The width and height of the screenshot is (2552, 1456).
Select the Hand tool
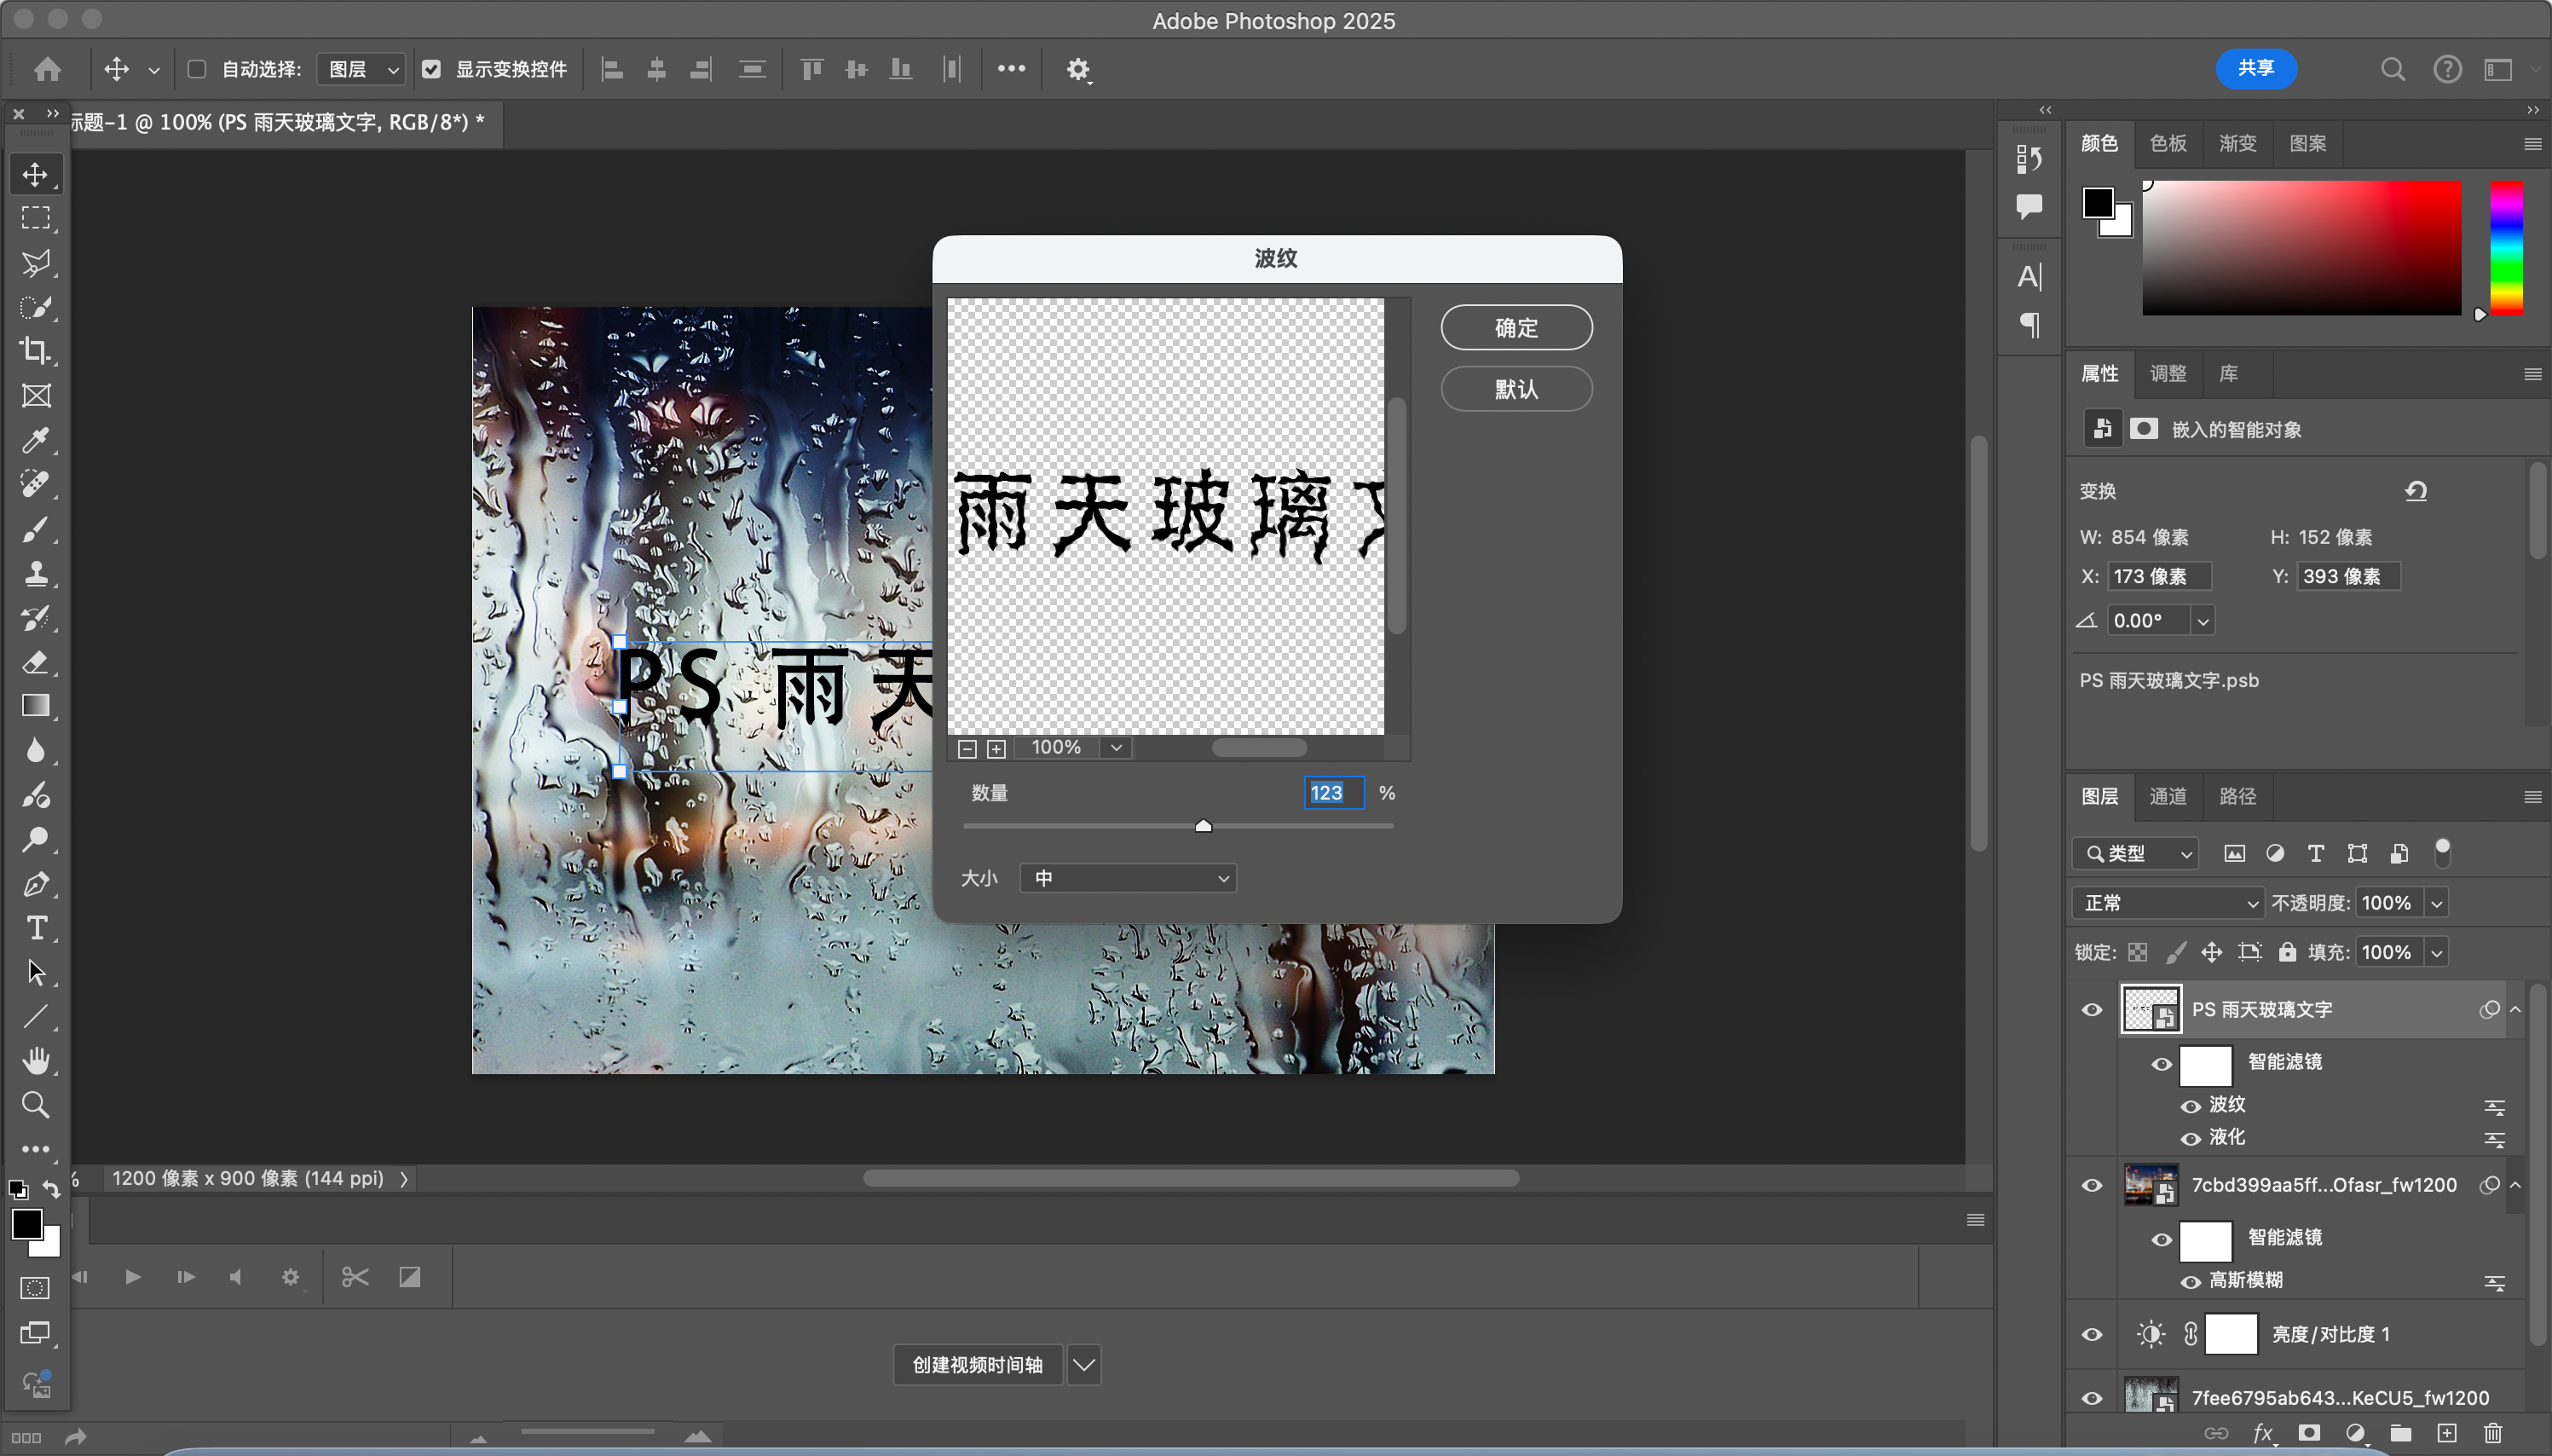(35, 1060)
